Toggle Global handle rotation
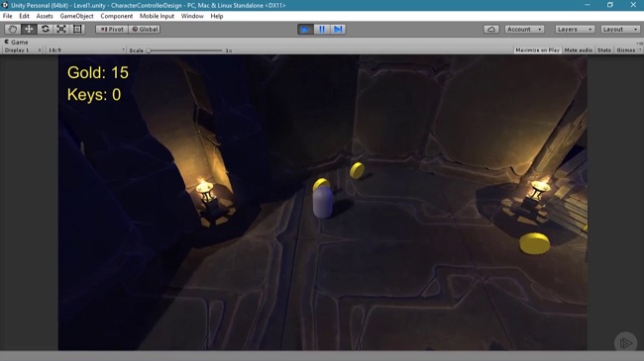The height and width of the screenshot is (361, 644). (x=145, y=29)
